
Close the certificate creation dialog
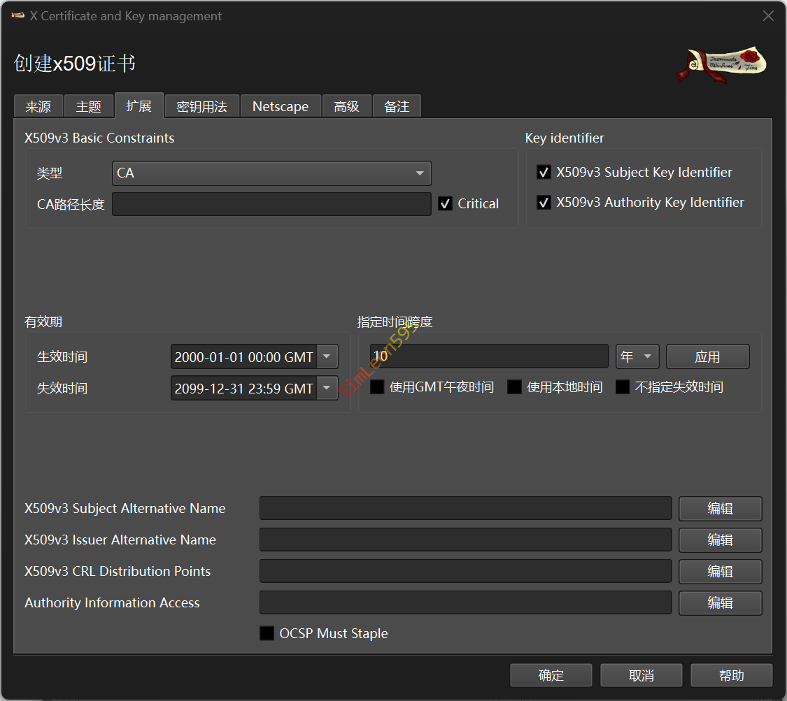[767, 16]
